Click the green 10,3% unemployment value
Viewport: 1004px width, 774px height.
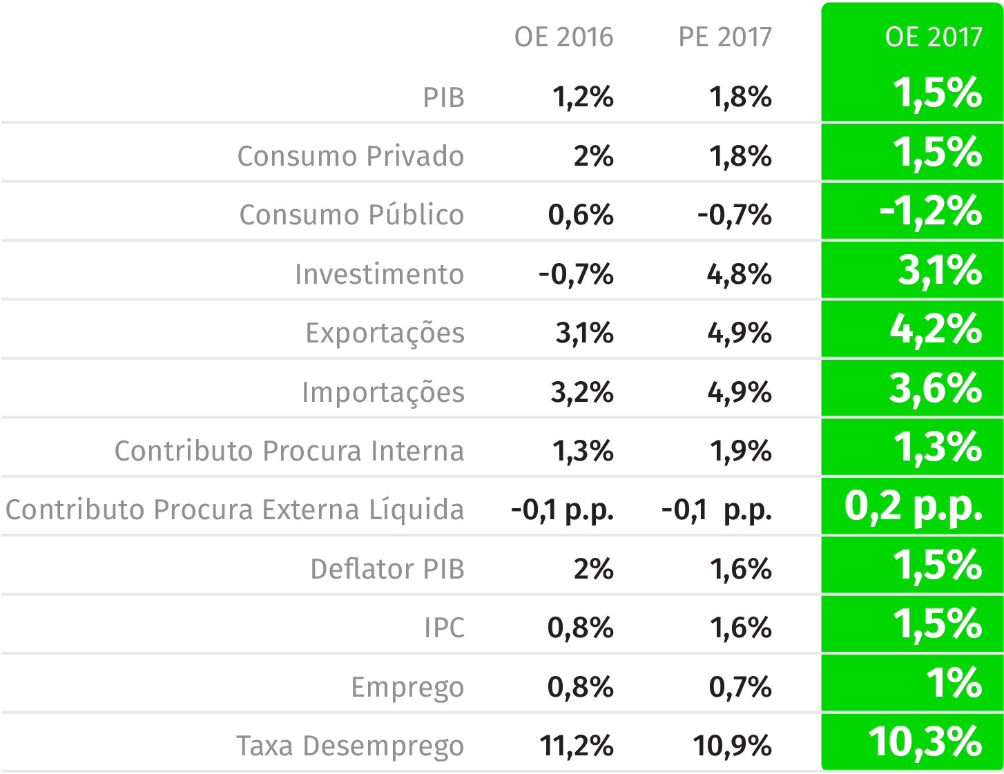click(x=925, y=743)
